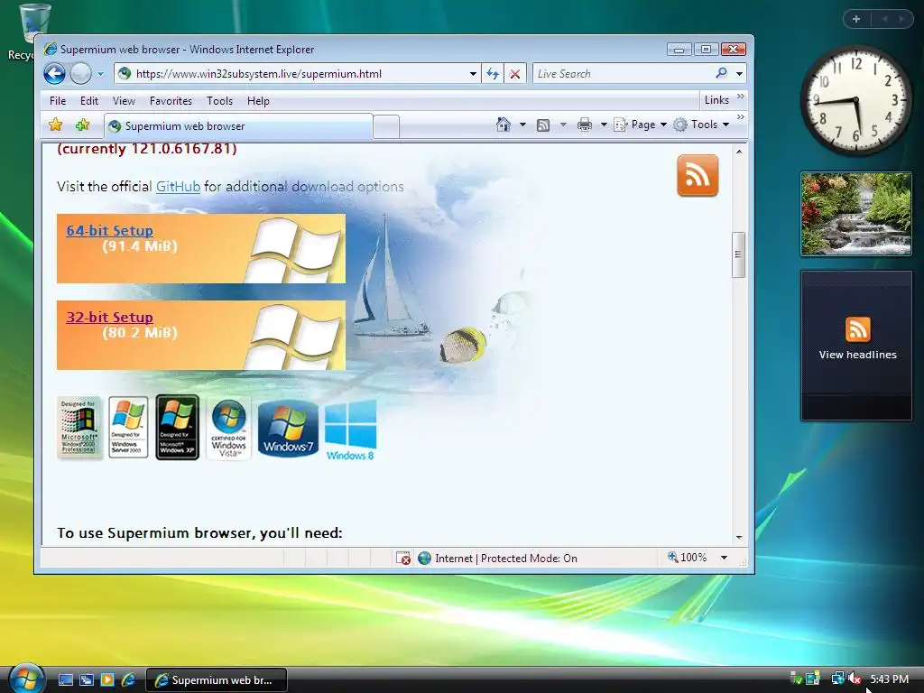Click the sidebar Add gadgets plus button
The height and width of the screenshot is (693, 924).
click(856, 20)
